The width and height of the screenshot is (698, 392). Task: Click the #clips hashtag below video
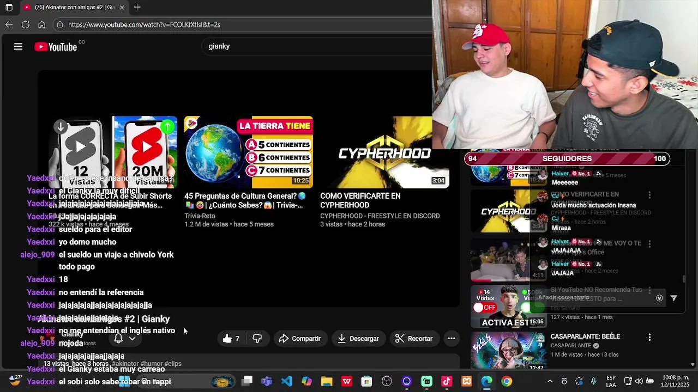click(172, 364)
